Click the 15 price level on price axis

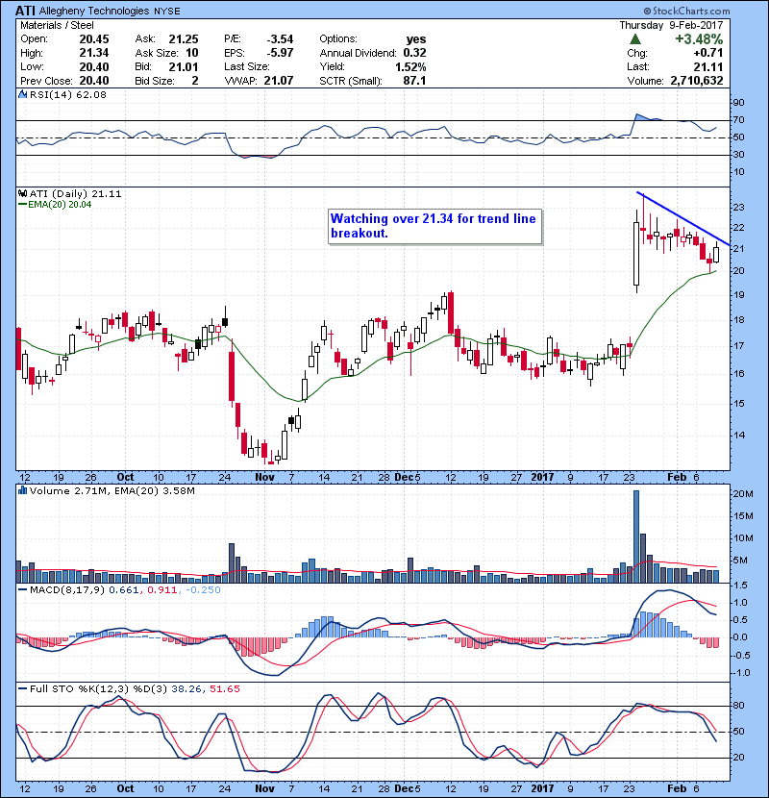click(738, 404)
